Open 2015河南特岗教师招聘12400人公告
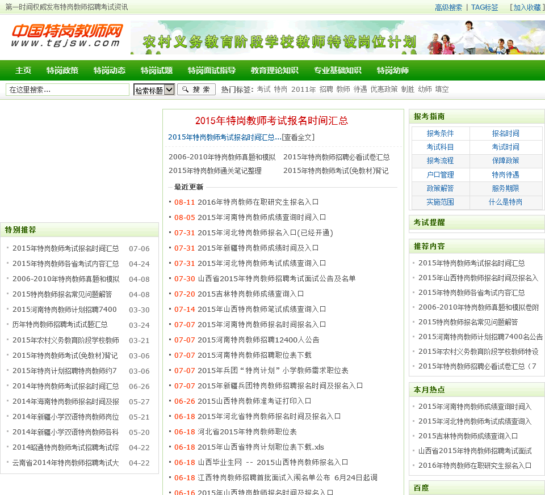This screenshot has height=495, width=545. tap(258, 340)
